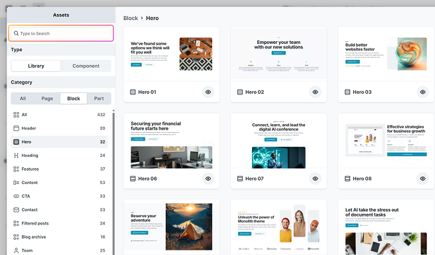Click the Blog archive category icon

pos(16,237)
